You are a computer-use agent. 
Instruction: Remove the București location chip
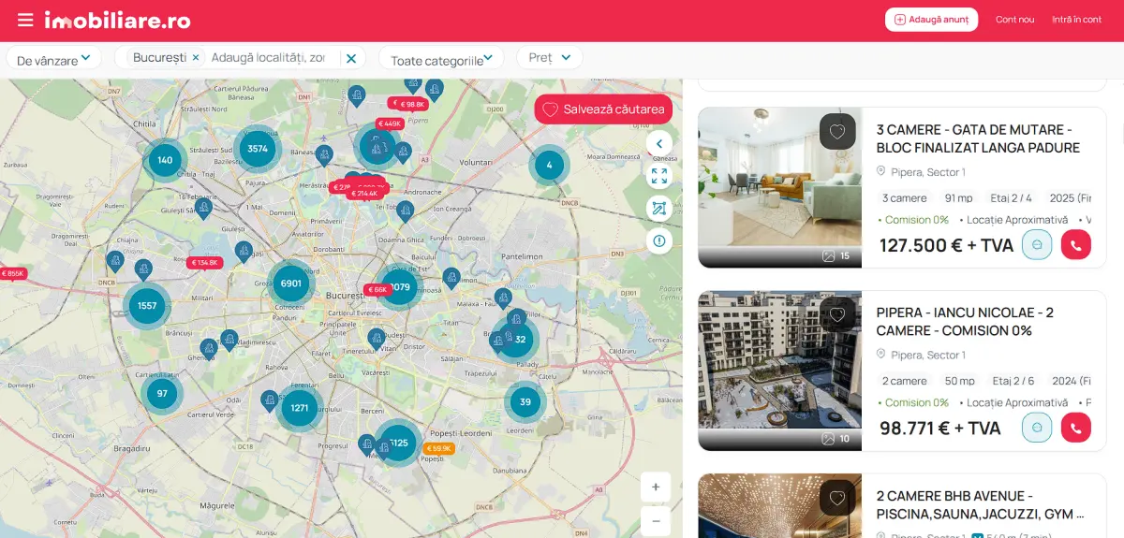pyautogui.click(x=196, y=57)
